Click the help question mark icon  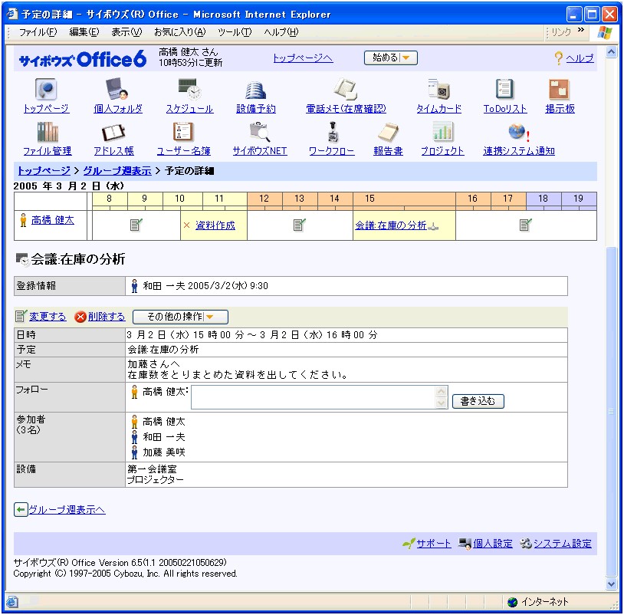click(559, 58)
